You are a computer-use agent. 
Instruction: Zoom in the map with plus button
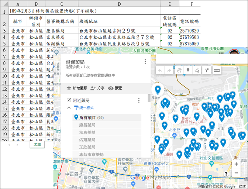point(236,164)
